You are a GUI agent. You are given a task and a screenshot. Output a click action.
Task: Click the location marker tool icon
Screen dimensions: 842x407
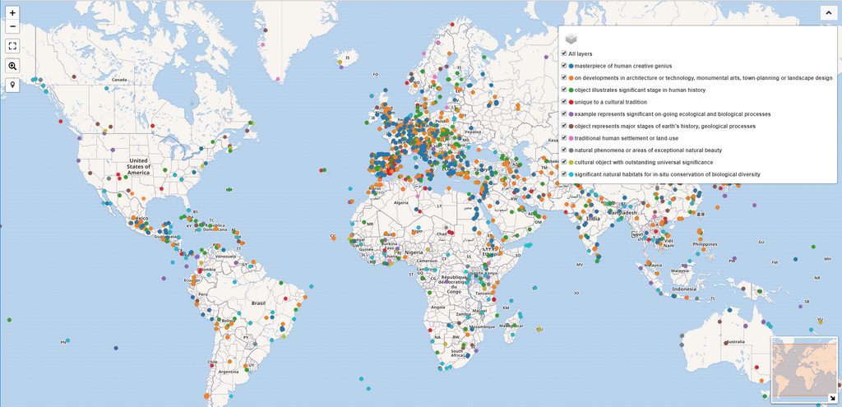pos(12,85)
